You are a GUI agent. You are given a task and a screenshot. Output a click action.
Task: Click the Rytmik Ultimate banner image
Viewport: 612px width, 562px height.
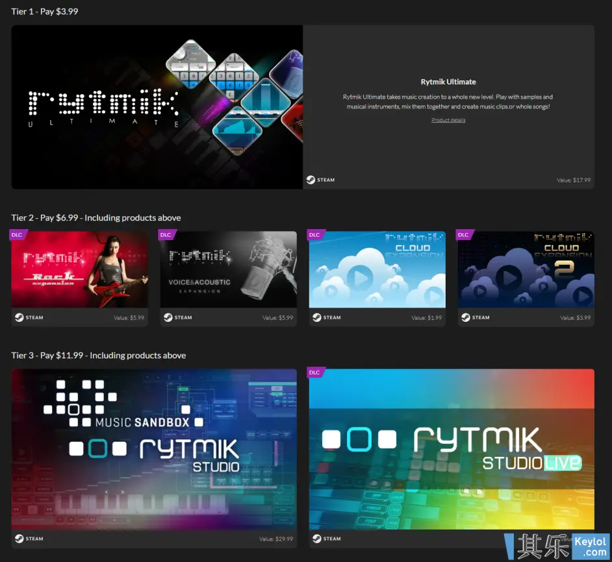[157, 107]
